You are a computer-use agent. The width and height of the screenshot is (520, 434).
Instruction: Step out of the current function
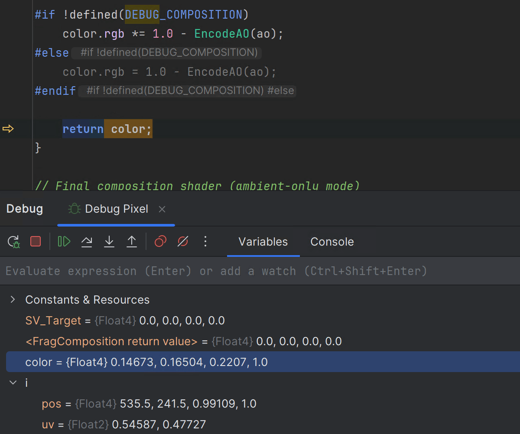pos(132,242)
